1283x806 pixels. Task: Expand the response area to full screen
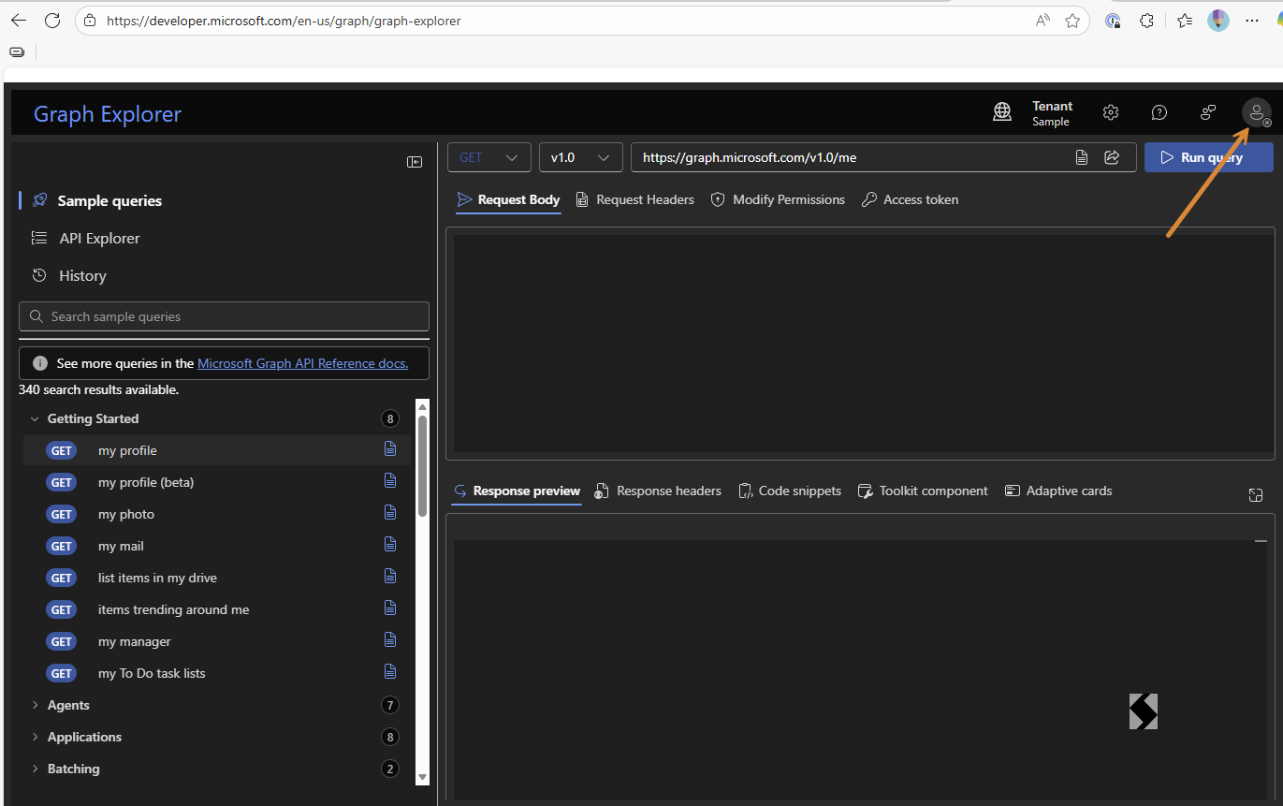coord(1256,494)
